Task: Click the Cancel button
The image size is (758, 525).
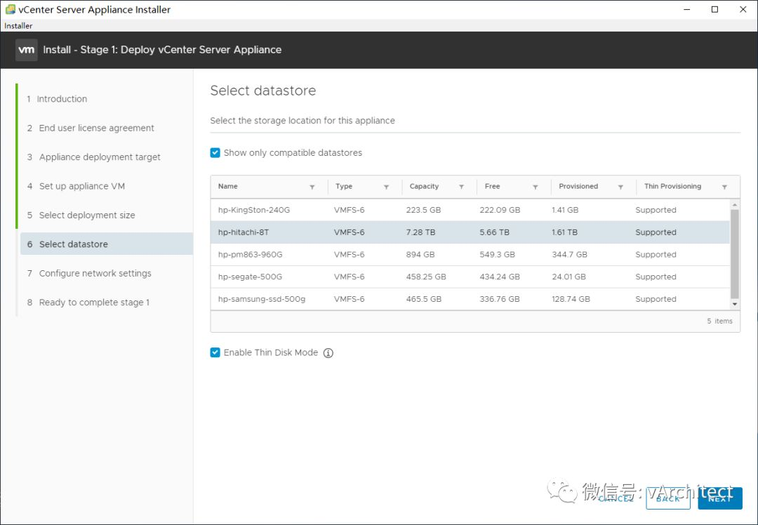Action: pos(616,498)
